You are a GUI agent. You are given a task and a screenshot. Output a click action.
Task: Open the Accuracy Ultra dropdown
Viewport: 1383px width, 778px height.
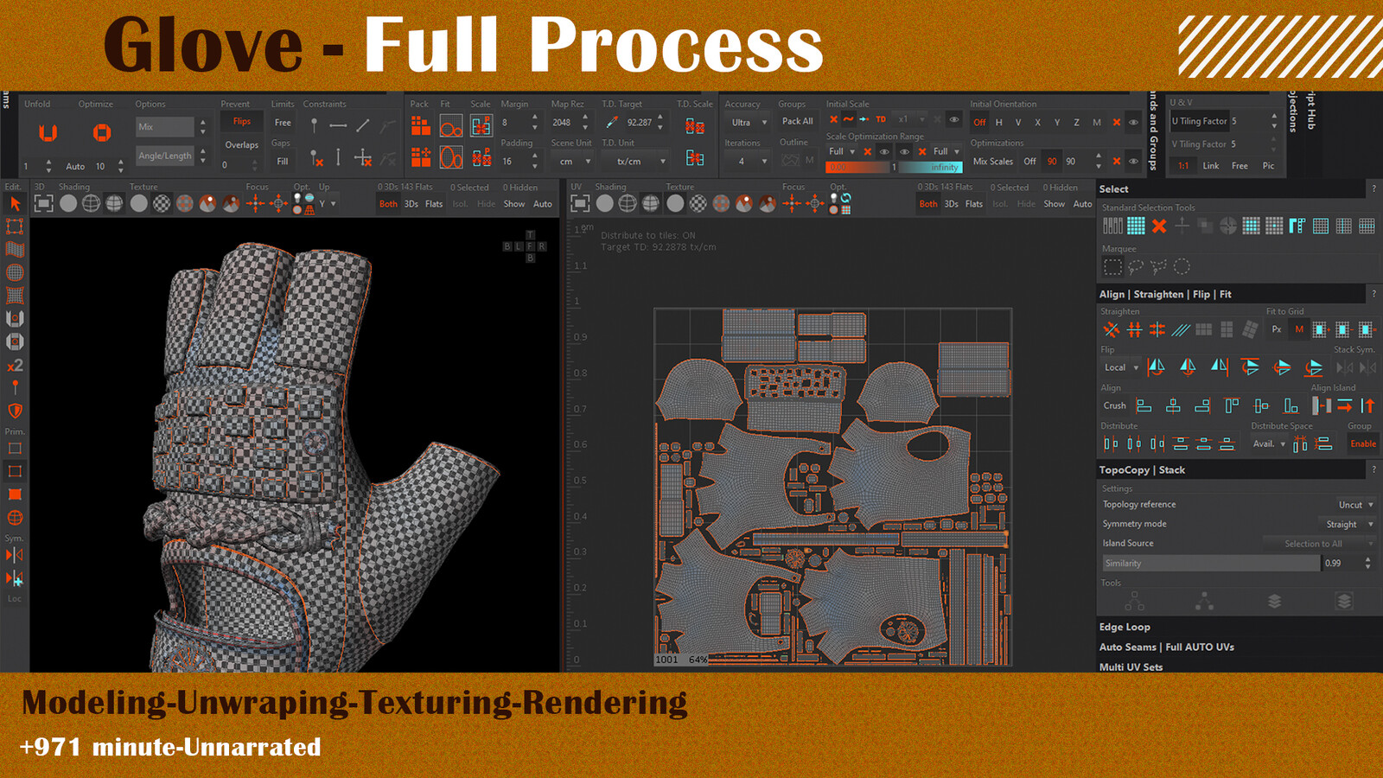click(749, 123)
